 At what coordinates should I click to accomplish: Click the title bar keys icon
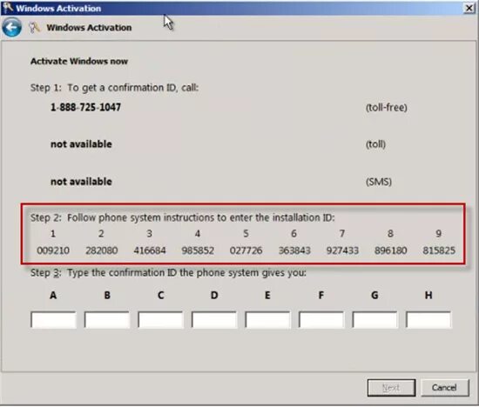tap(8, 7)
